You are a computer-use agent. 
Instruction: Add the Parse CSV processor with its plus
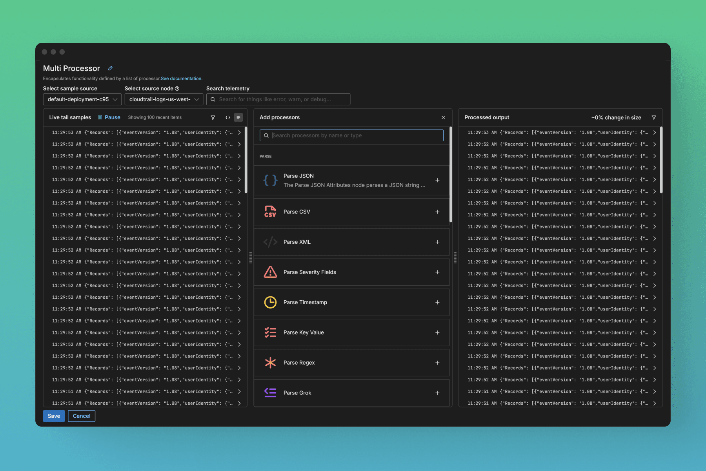click(437, 212)
